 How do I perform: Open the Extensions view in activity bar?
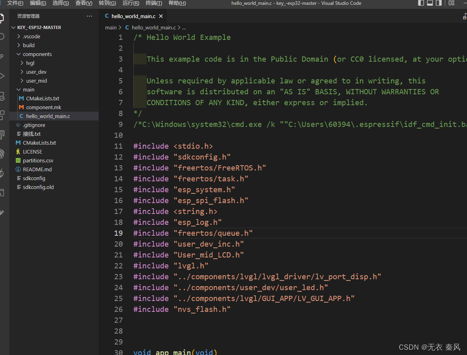(x=2, y=115)
